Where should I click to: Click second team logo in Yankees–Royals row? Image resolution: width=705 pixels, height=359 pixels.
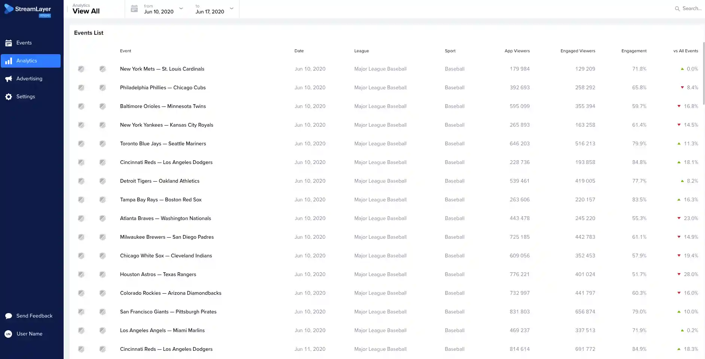point(103,125)
